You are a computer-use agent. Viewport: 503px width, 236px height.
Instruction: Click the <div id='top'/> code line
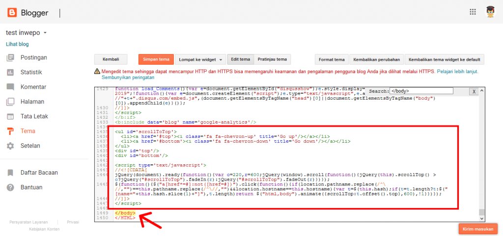[138, 151]
